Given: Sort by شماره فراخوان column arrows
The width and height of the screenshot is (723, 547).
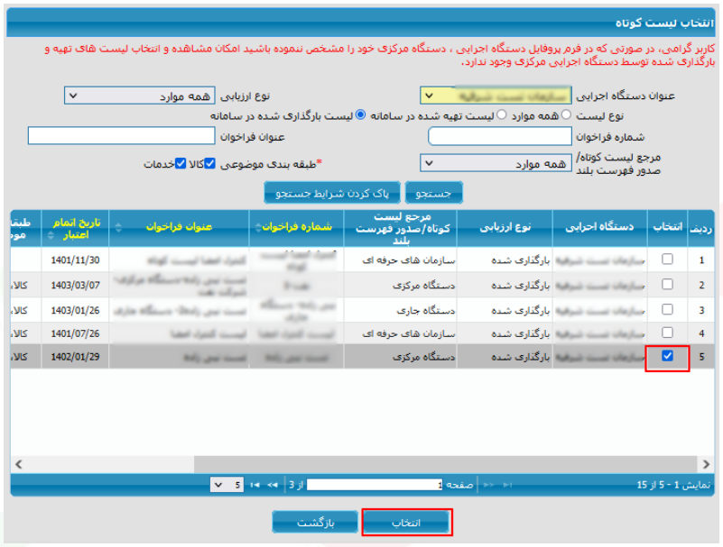Looking at the screenshot, I should [x=258, y=227].
